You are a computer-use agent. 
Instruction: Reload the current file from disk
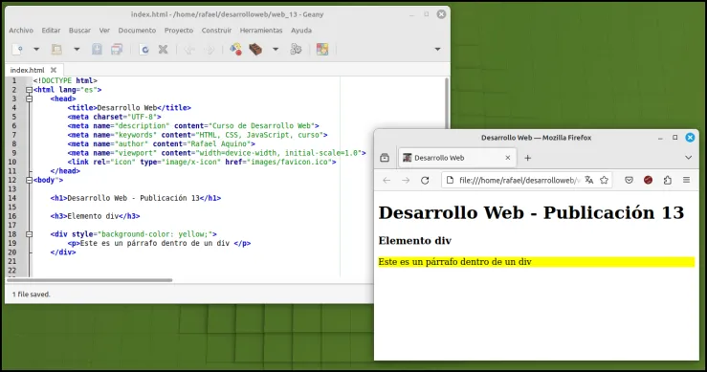tap(144, 49)
